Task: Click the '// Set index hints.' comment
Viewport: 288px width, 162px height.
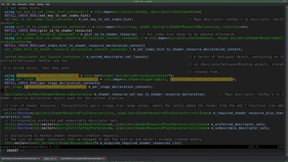Action: pos(22,8)
